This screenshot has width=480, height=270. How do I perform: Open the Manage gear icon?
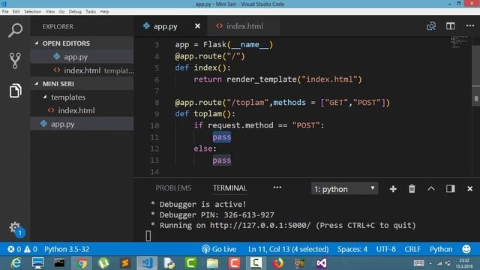(x=15, y=227)
